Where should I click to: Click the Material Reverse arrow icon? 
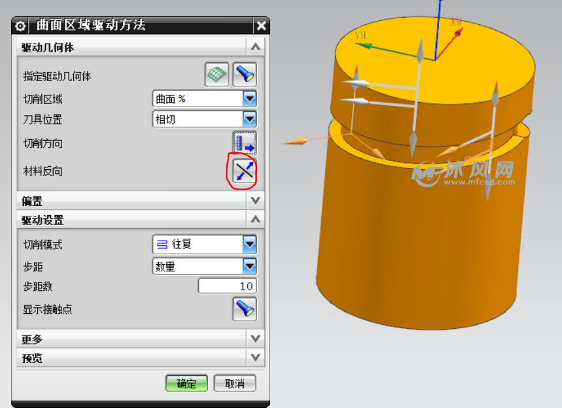coord(245,171)
